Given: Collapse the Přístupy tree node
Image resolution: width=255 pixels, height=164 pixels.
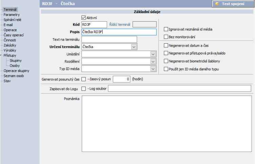Looking at the screenshot, I should coord(1,55).
